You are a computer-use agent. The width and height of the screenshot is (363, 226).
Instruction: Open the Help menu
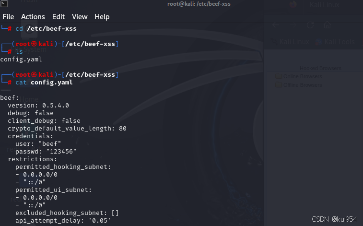tap(102, 17)
